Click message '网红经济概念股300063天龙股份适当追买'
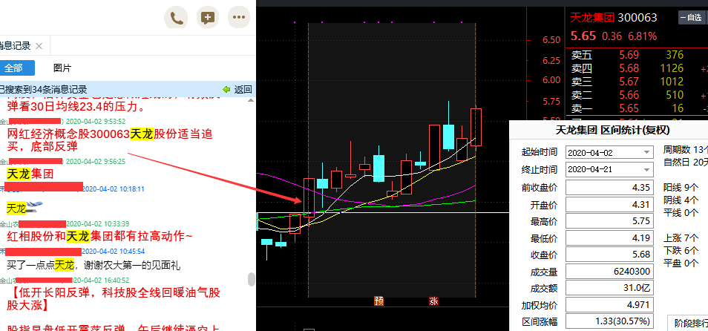Image resolution: width=708 pixels, height=331 pixels. pos(110,140)
